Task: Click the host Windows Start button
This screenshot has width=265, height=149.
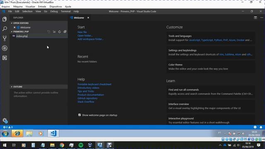Action: (5, 145)
